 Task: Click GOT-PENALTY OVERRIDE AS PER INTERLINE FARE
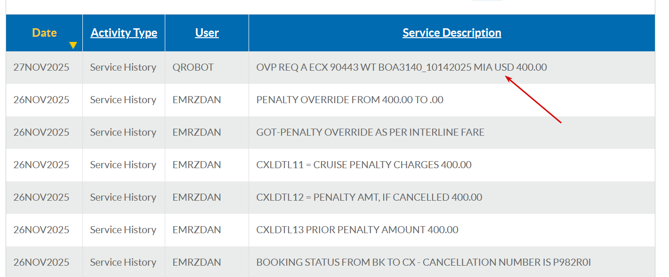(370, 132)
